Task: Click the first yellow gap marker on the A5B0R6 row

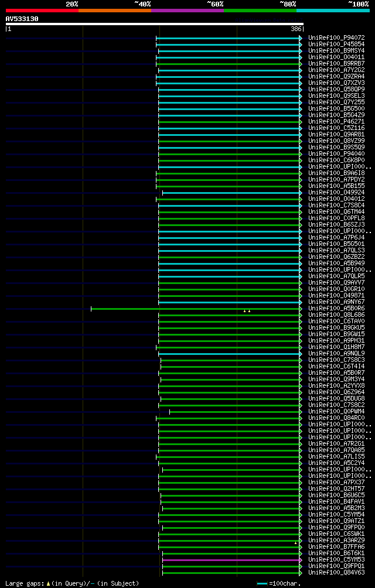Action: click(x=244, y=311)
